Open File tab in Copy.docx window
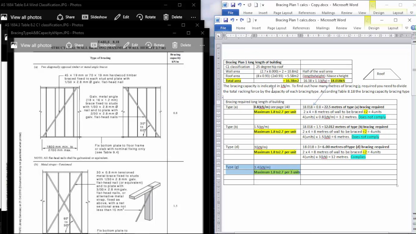 [230, 13]
